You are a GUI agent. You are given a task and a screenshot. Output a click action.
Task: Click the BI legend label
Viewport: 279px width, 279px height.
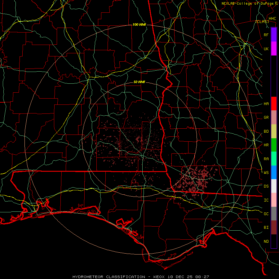[266, 228]
